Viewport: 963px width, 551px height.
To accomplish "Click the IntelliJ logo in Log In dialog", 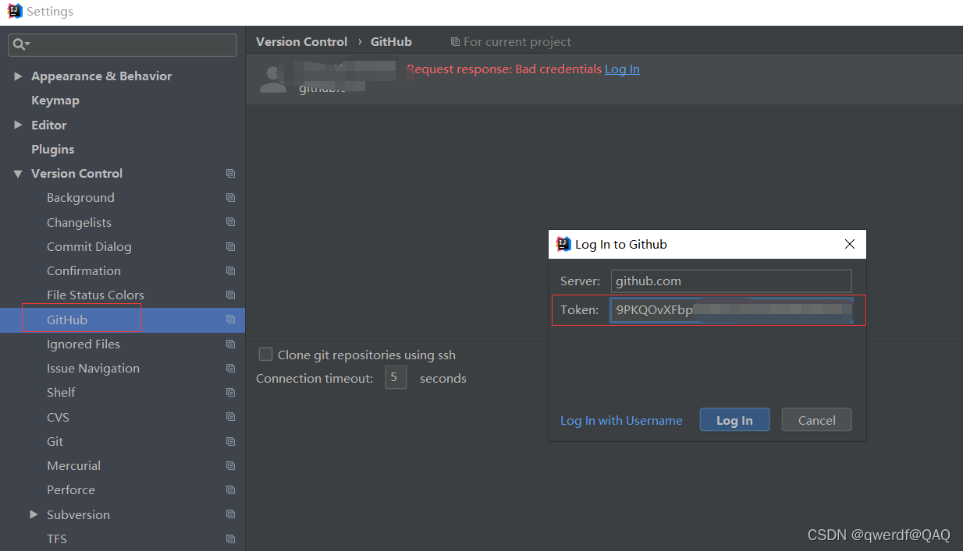I will click(563, 244).
